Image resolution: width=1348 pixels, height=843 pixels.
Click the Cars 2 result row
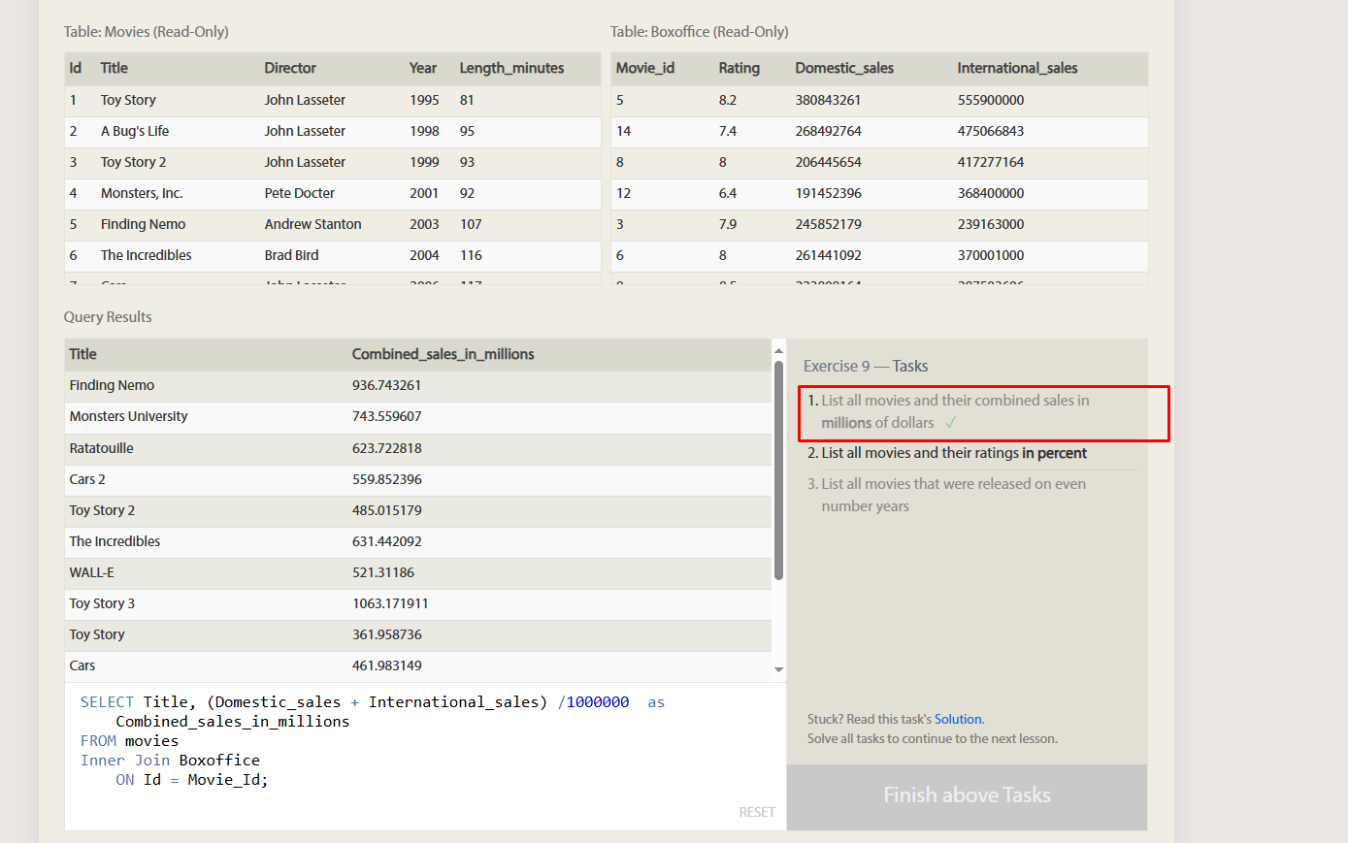pyautogui.click(x=418, y=479)
